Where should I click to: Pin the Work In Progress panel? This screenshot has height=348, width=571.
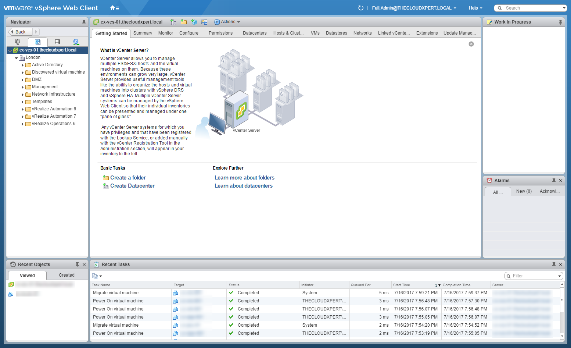(x=560, y=22)
